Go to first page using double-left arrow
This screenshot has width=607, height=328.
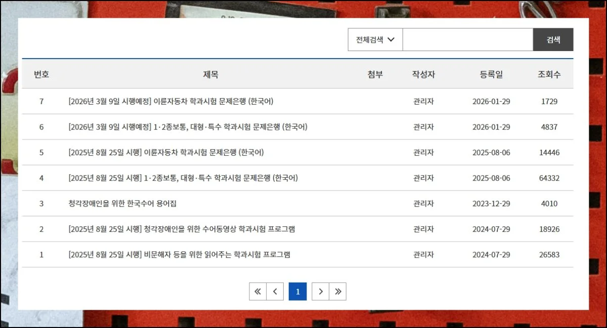coord(257,292)
